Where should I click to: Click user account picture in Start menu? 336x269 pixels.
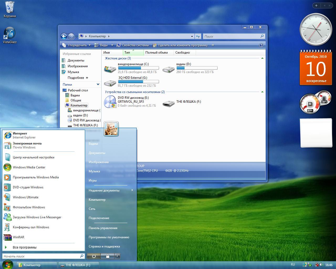point(111,129)
